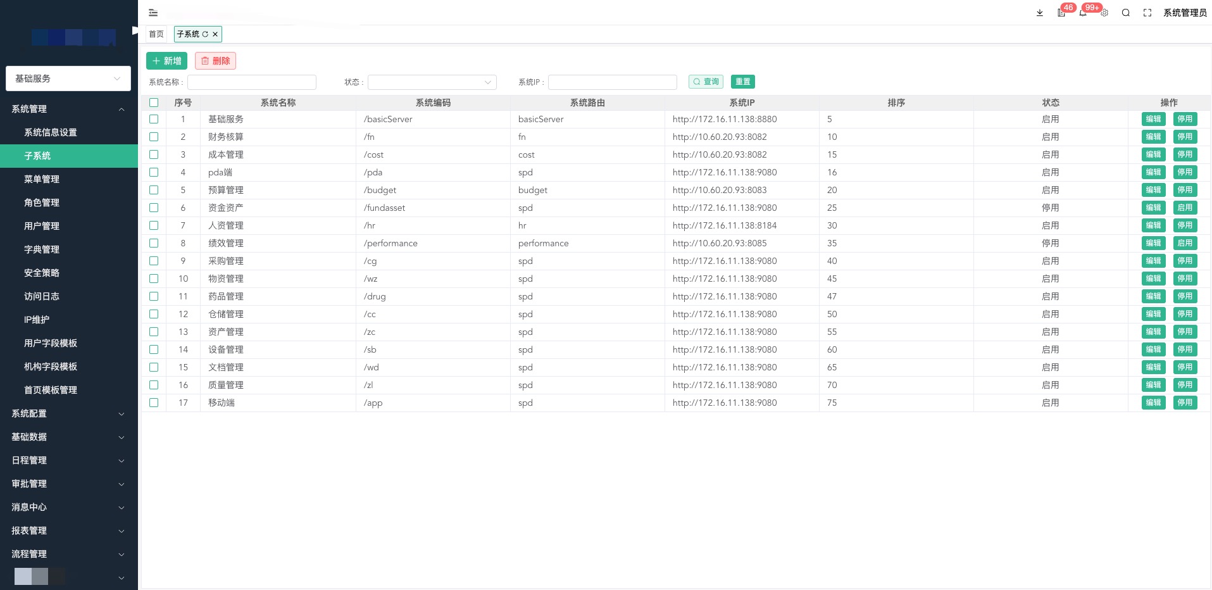1212x590 pixels.
Task: Click 启用 for the 资金资产 row
Action: tap(1185, 208)
